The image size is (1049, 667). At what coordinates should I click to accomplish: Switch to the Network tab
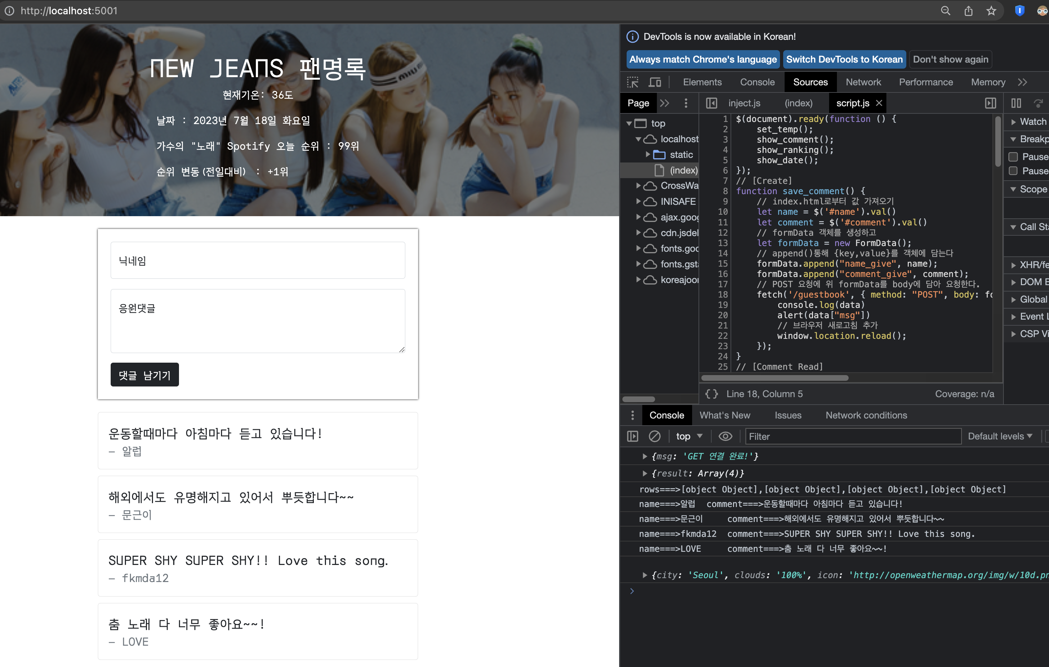coord(863,82)
